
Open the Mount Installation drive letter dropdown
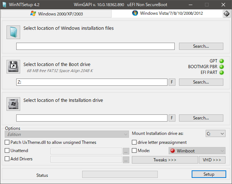tap(215, 133)
